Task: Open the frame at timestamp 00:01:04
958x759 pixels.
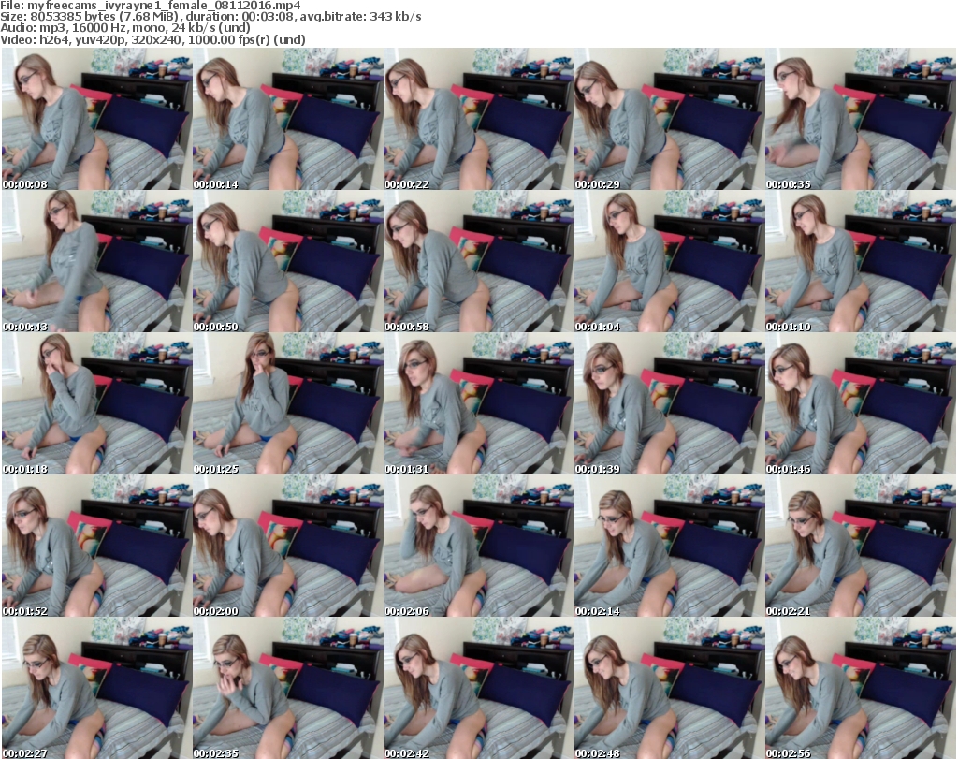Action: (x=669, y=261)
